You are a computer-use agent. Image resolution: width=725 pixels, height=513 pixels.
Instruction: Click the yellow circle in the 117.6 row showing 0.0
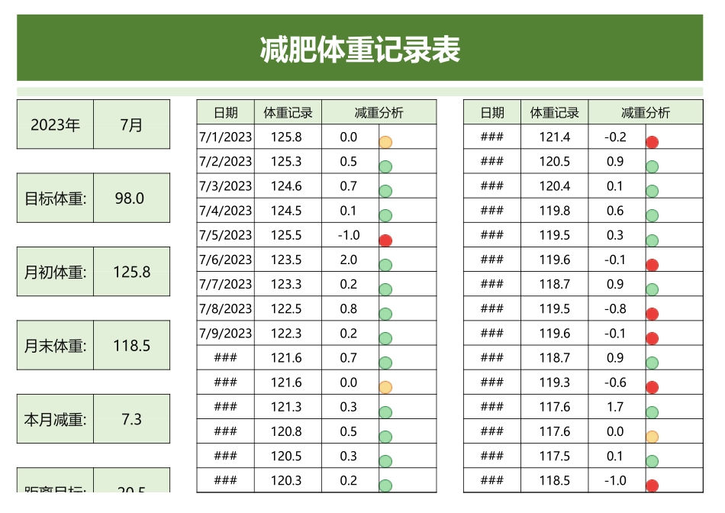click(652, 437)
